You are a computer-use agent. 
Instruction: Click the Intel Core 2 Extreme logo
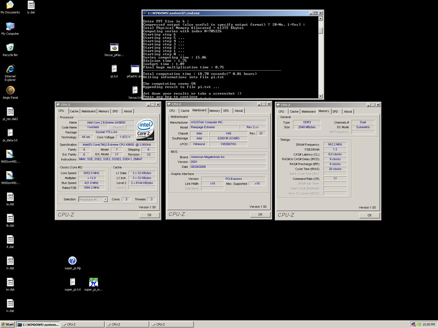[x=145, y=129]
